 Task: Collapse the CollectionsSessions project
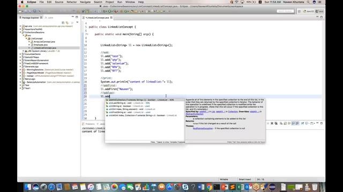tap(20, 32)
